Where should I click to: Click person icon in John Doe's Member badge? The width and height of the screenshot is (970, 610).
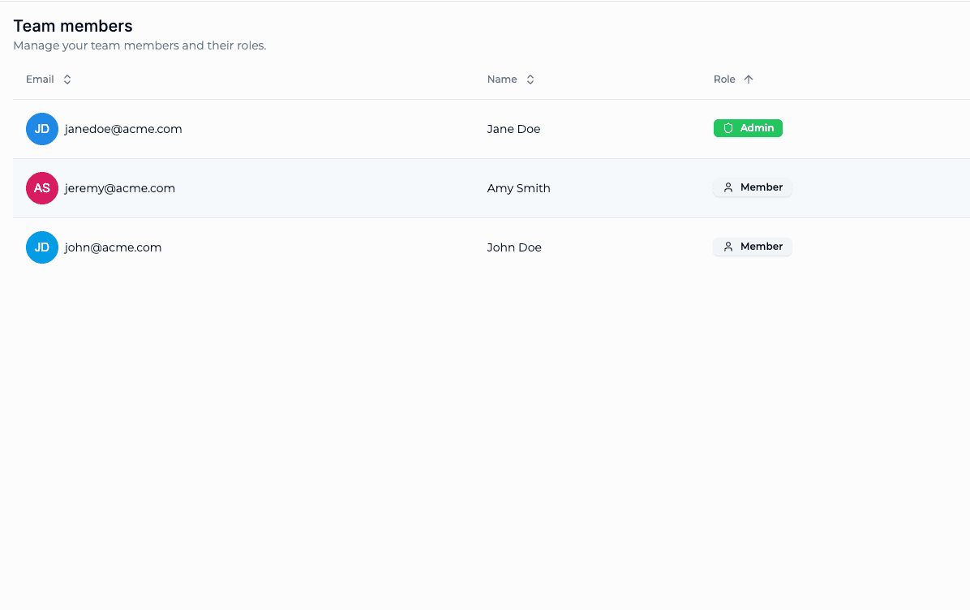coord(728,247)
